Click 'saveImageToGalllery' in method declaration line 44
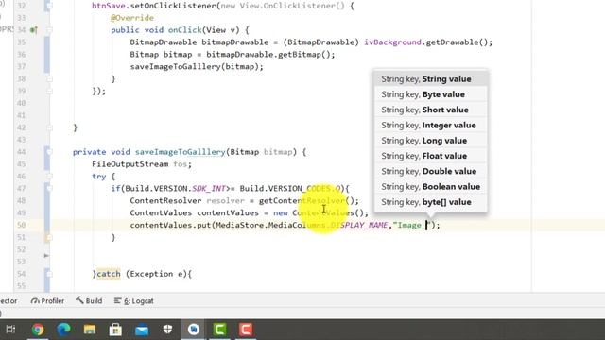This screenshot has width=605, height=340. pos(181,152)
